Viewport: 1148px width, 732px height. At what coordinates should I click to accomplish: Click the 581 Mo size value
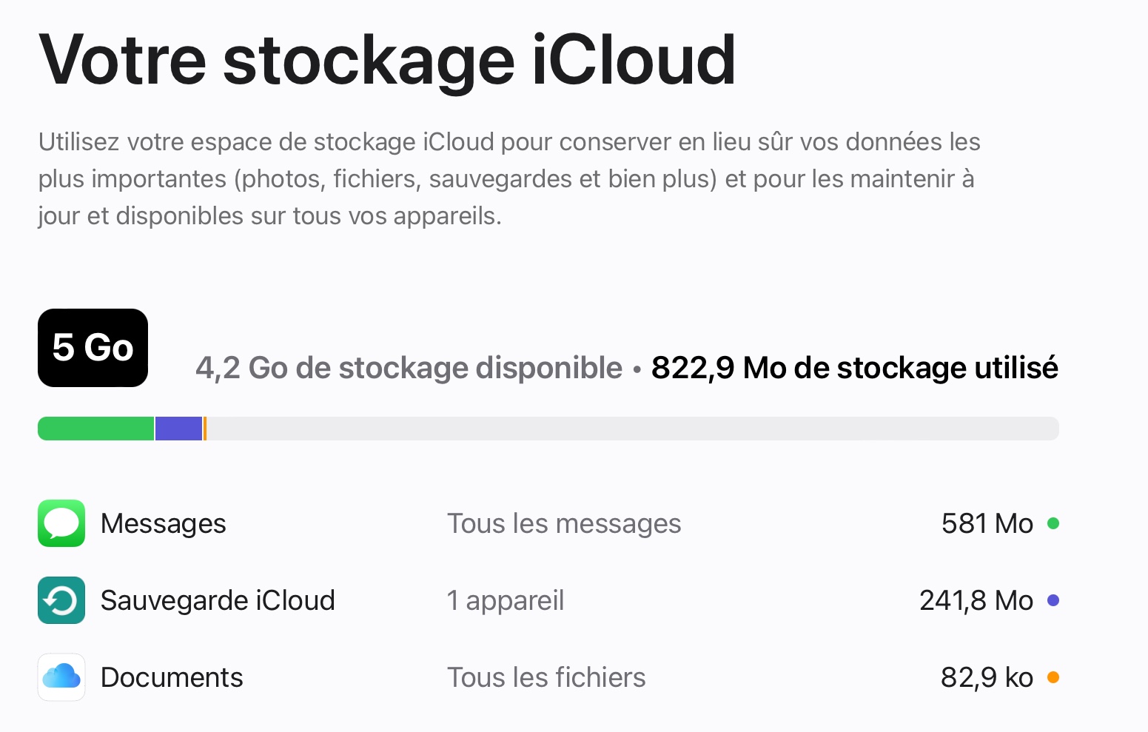pos(987,523)
